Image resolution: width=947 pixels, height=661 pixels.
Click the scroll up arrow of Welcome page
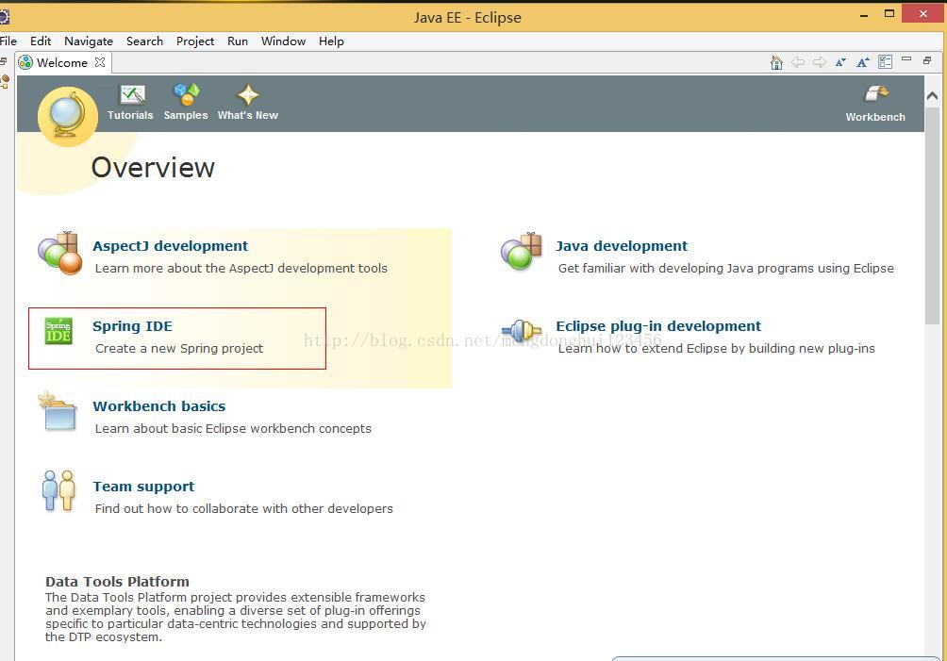933,95
